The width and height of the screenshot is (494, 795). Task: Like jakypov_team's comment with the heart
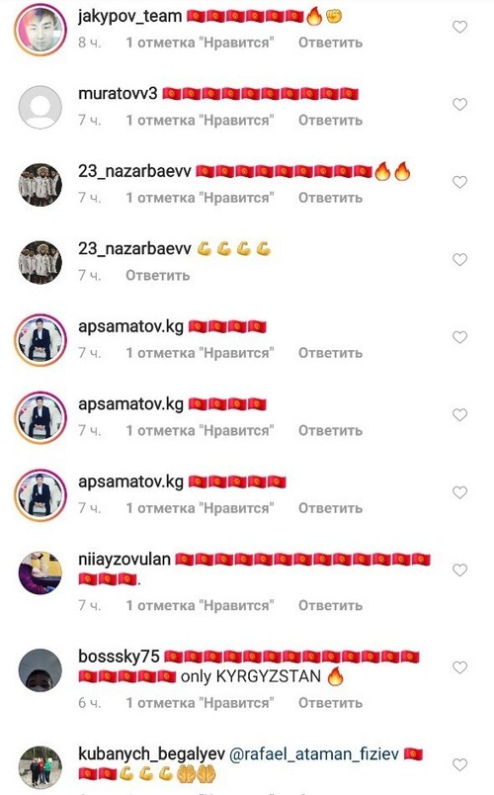tap(459, 27)
